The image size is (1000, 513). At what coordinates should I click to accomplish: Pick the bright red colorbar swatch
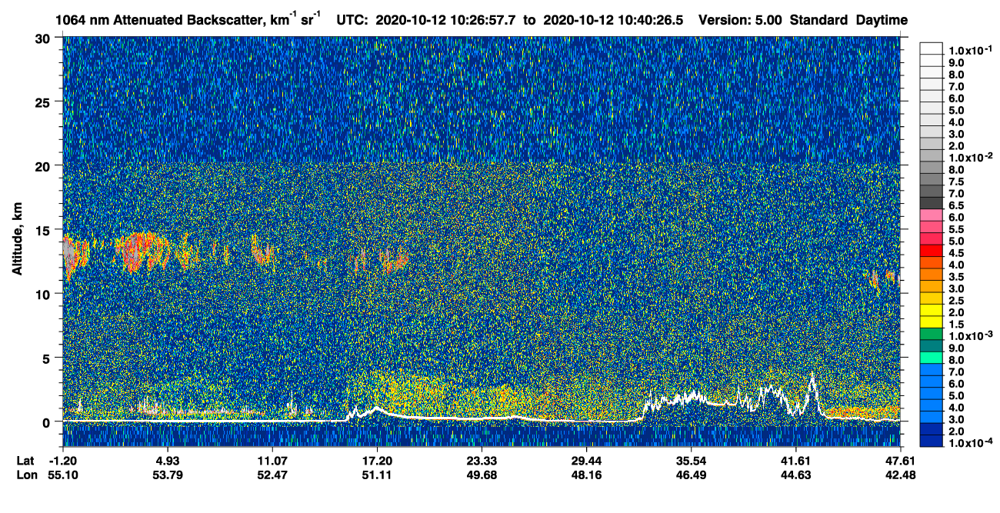[932, 251]
